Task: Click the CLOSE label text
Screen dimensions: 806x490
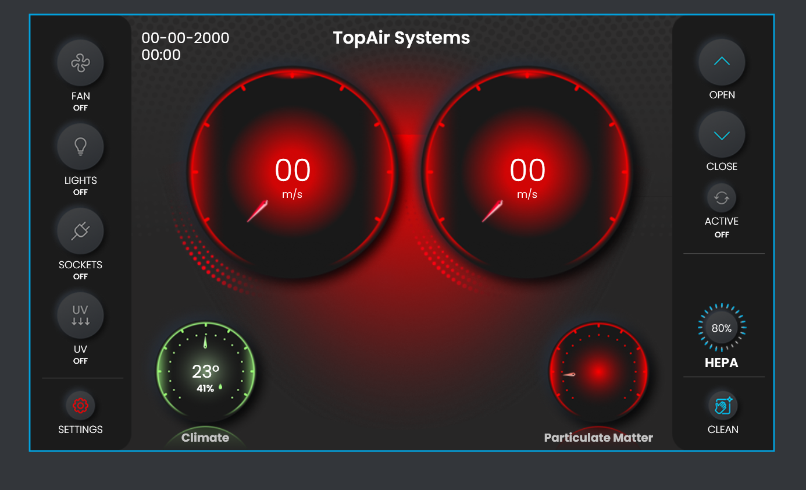Action: [x=722, y=166]
